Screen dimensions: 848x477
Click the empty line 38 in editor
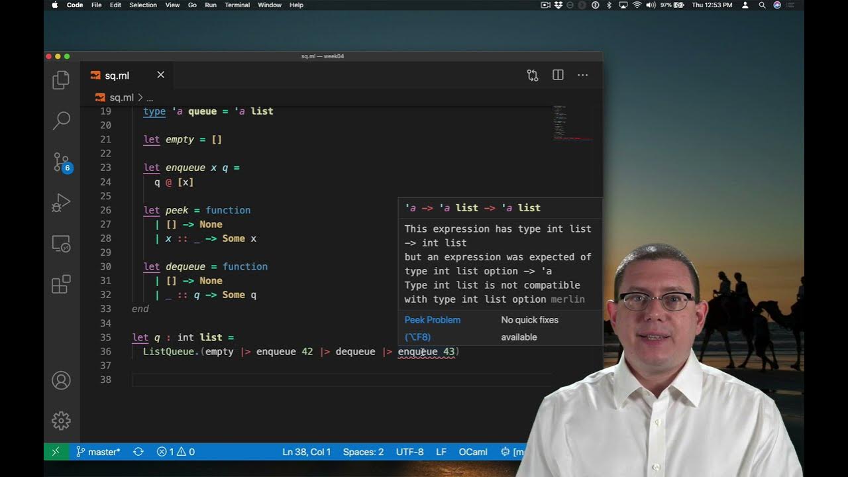(x=341, y=380)
